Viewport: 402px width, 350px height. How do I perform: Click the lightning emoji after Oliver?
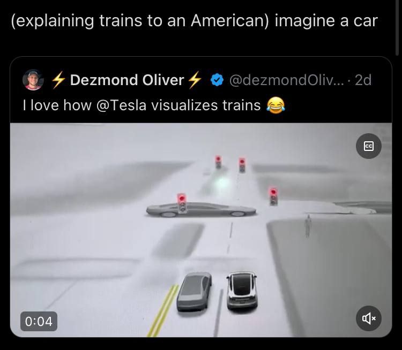pyautogui.click(x=195, y=80)
